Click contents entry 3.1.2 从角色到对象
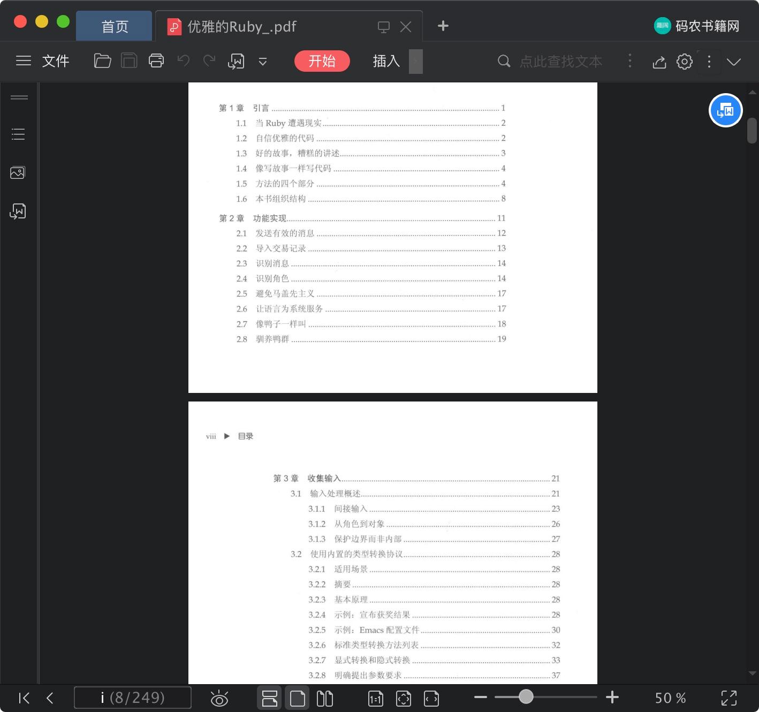The width and height of the screenshot is (759, 712). pos(434,524)
